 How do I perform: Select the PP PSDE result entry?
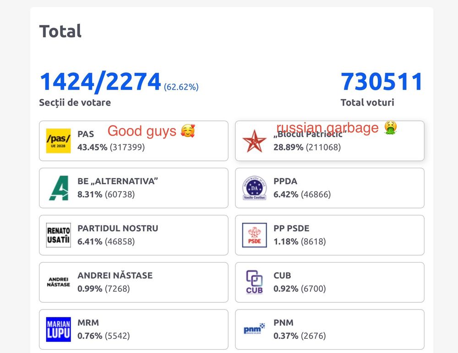click(329, 235)
